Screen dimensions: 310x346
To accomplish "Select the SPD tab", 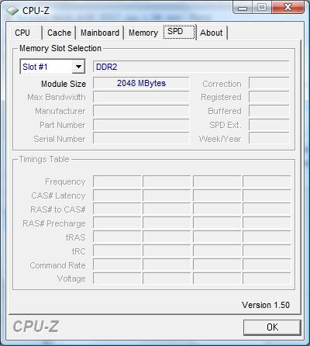I will pyautogui.click(x=179, y=32).
